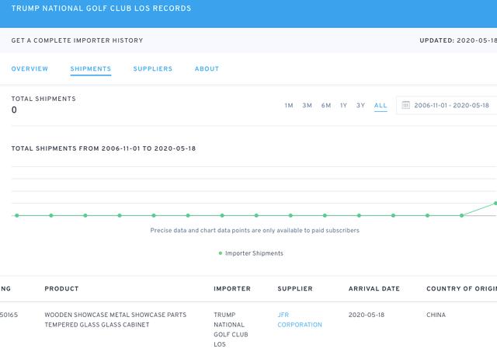Set chart range to 3M

(x=307, y=105)
